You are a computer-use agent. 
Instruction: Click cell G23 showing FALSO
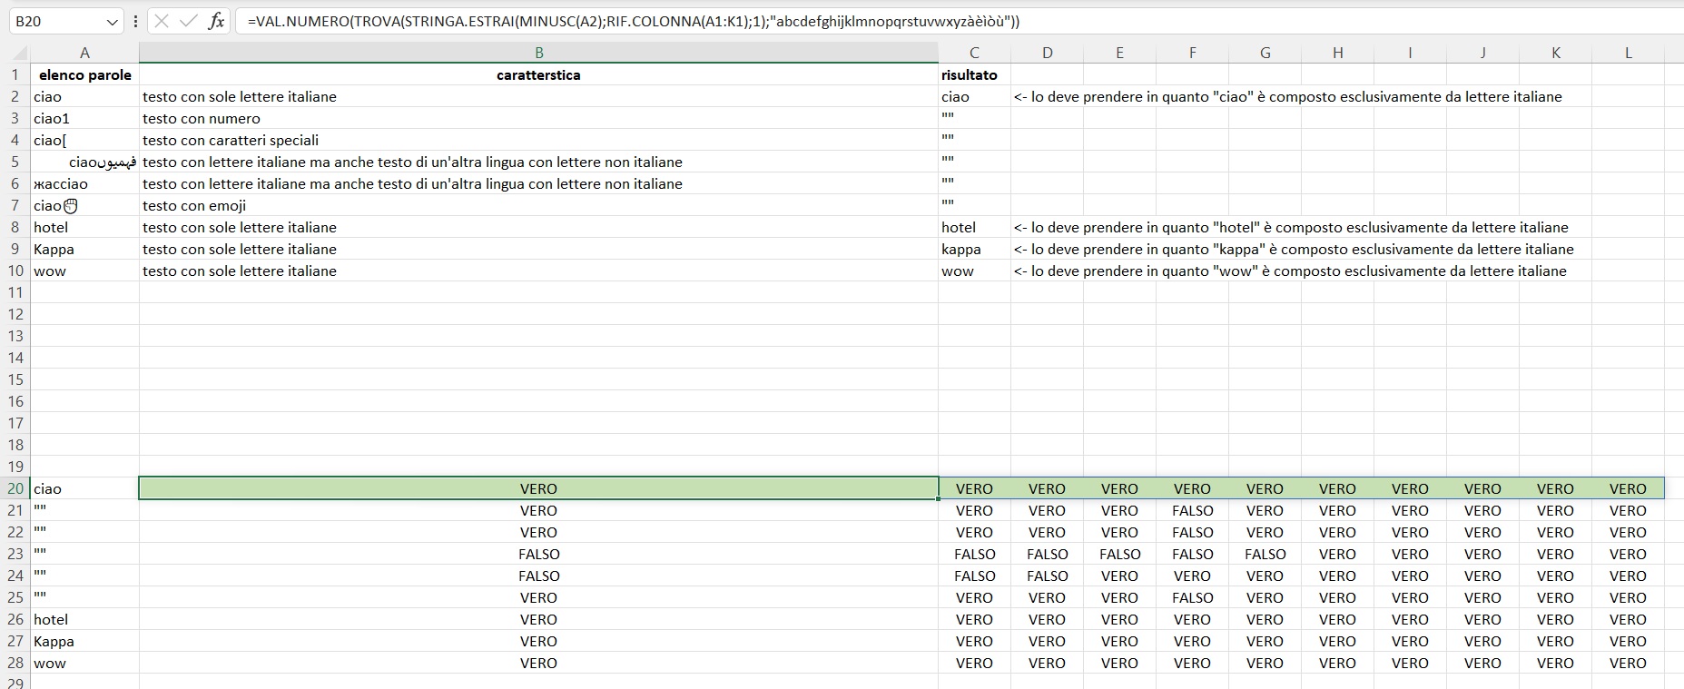pos(1265,554)
